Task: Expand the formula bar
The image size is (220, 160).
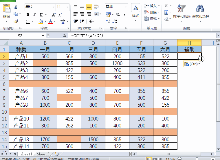Action: pos(218,35)
